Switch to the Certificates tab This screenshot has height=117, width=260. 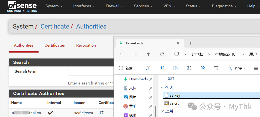point(54,45)
